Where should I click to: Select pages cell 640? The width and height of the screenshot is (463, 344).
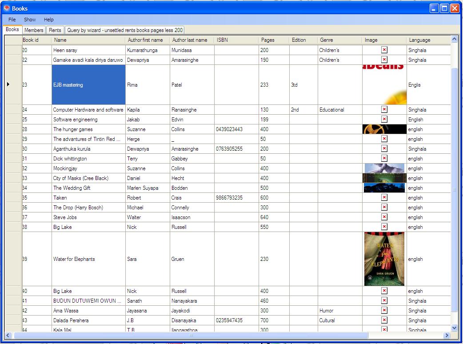[x=274, y=217]
